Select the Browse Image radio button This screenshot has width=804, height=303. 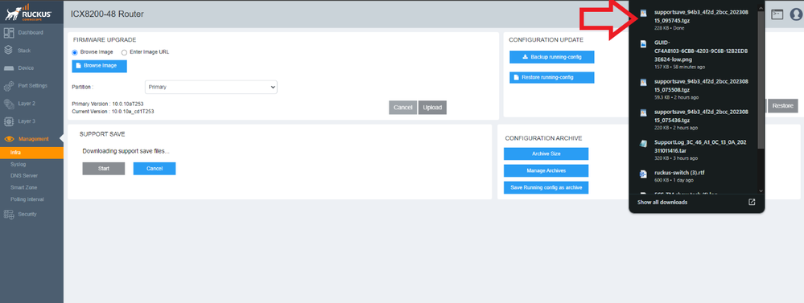[75, 52]
